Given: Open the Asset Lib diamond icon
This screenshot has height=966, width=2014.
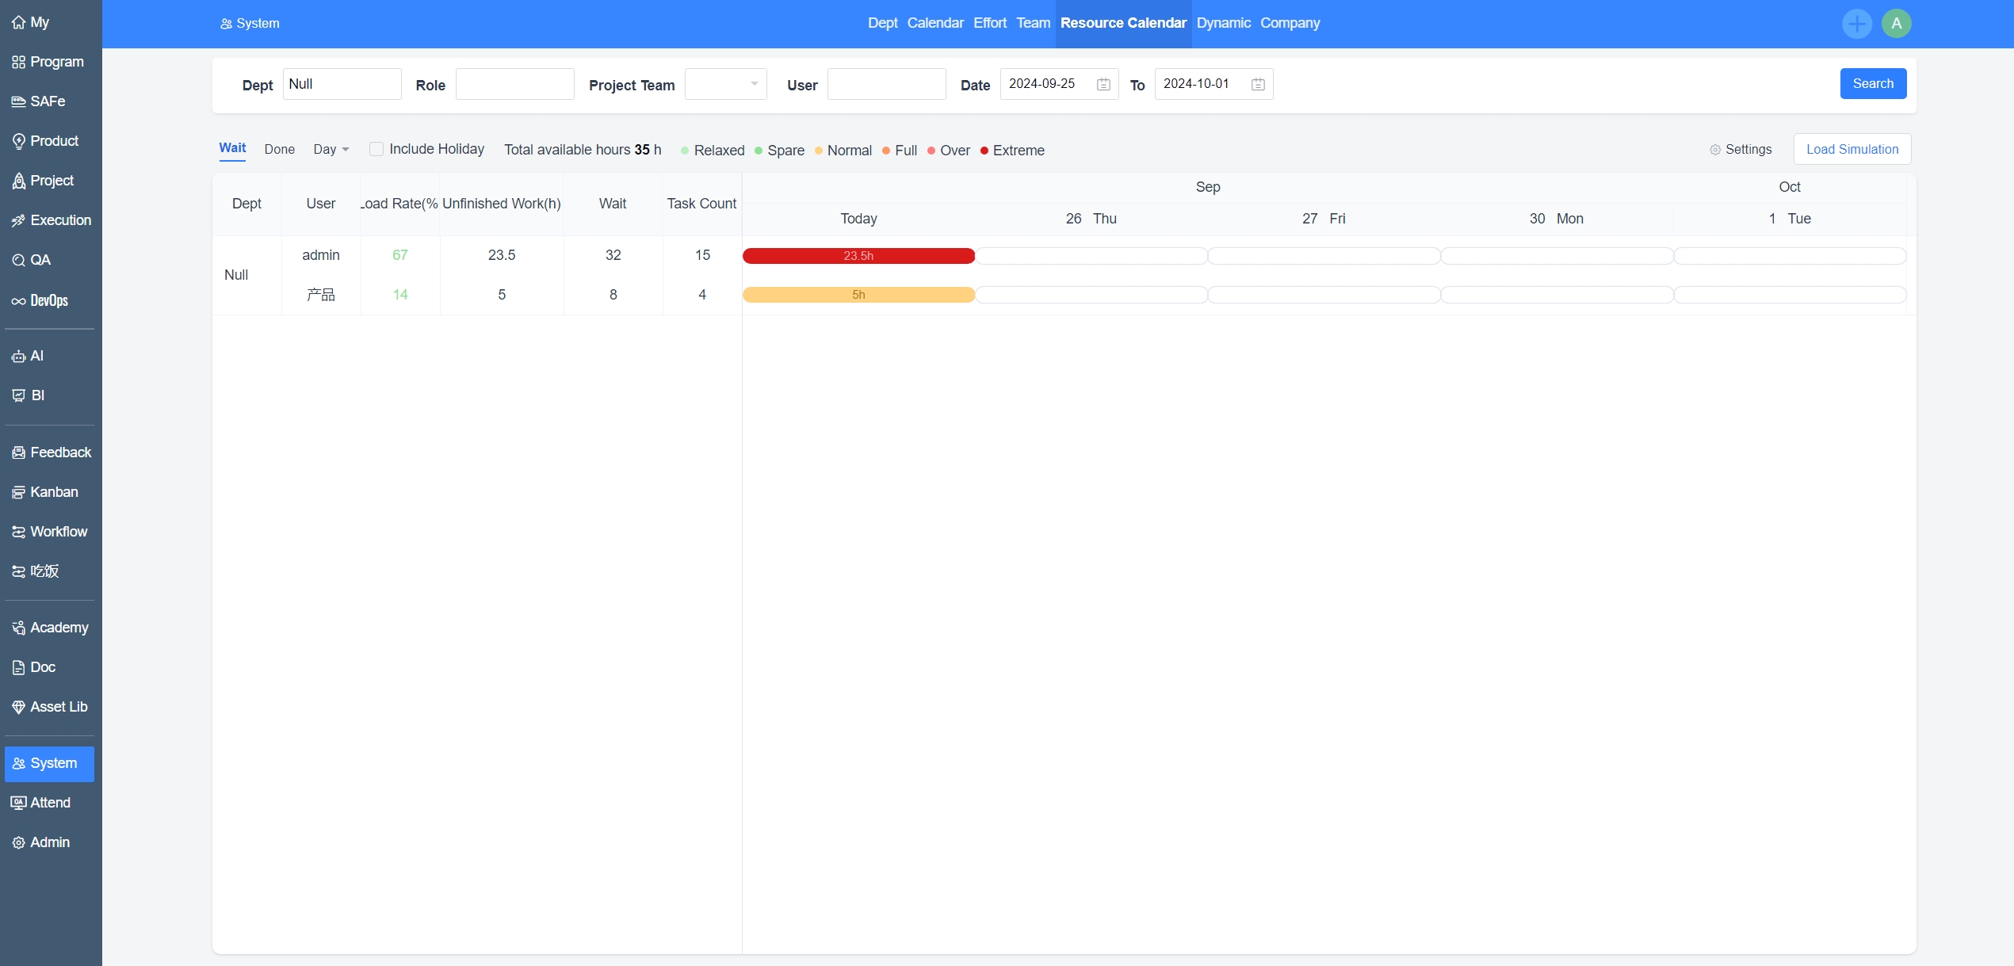Looking at the screenshot, I should pos(18,707).
